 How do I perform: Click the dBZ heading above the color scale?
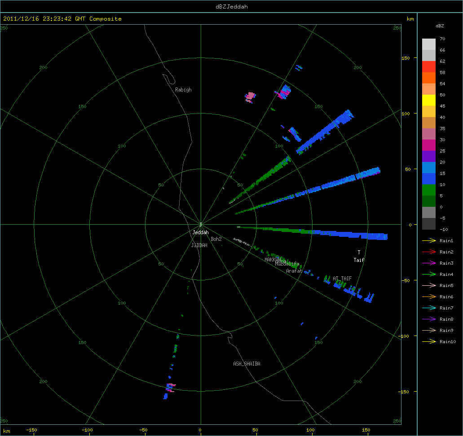point(440,26)
